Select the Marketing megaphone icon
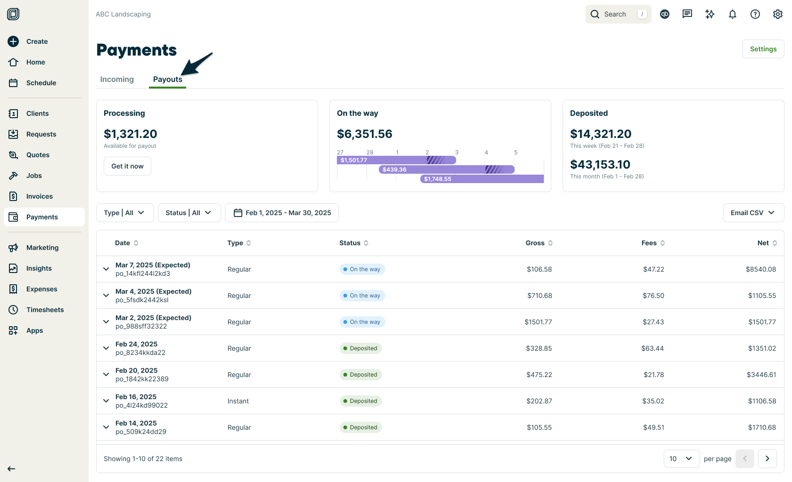 pos(14,247)
